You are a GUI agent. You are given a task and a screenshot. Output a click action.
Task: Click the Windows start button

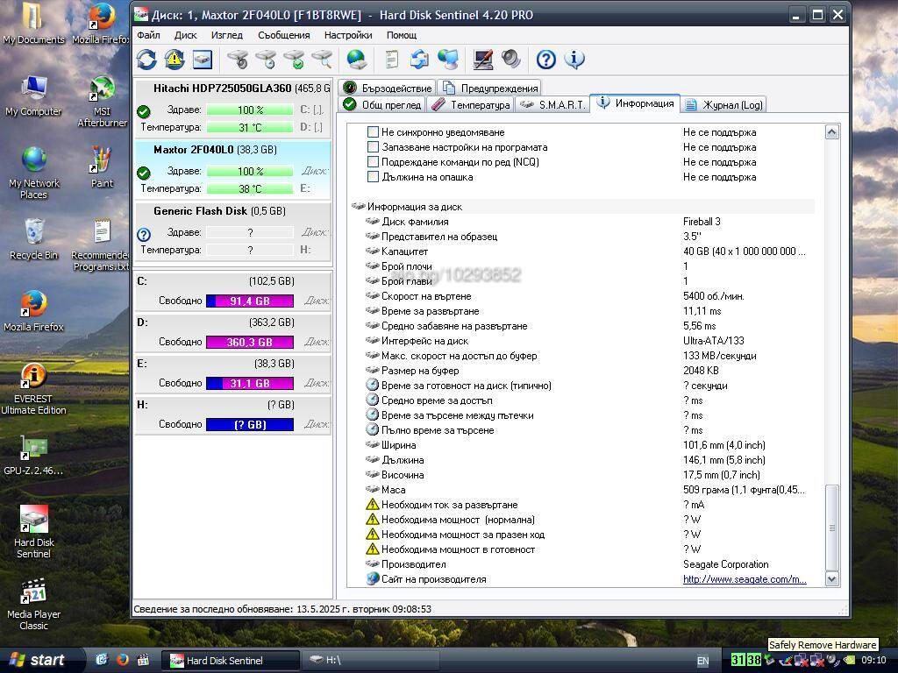point(39,660)
